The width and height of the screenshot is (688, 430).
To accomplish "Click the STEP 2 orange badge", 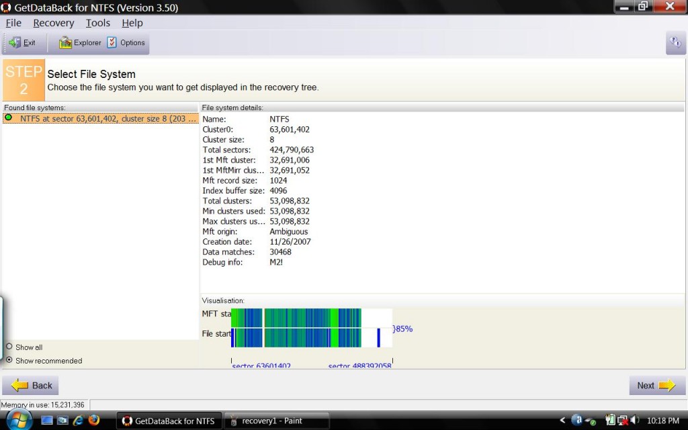I will click(24, 80).
